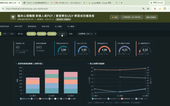
Task: Click the dashboard title 臨床心理職類 heading
Action: click(56, 16)
